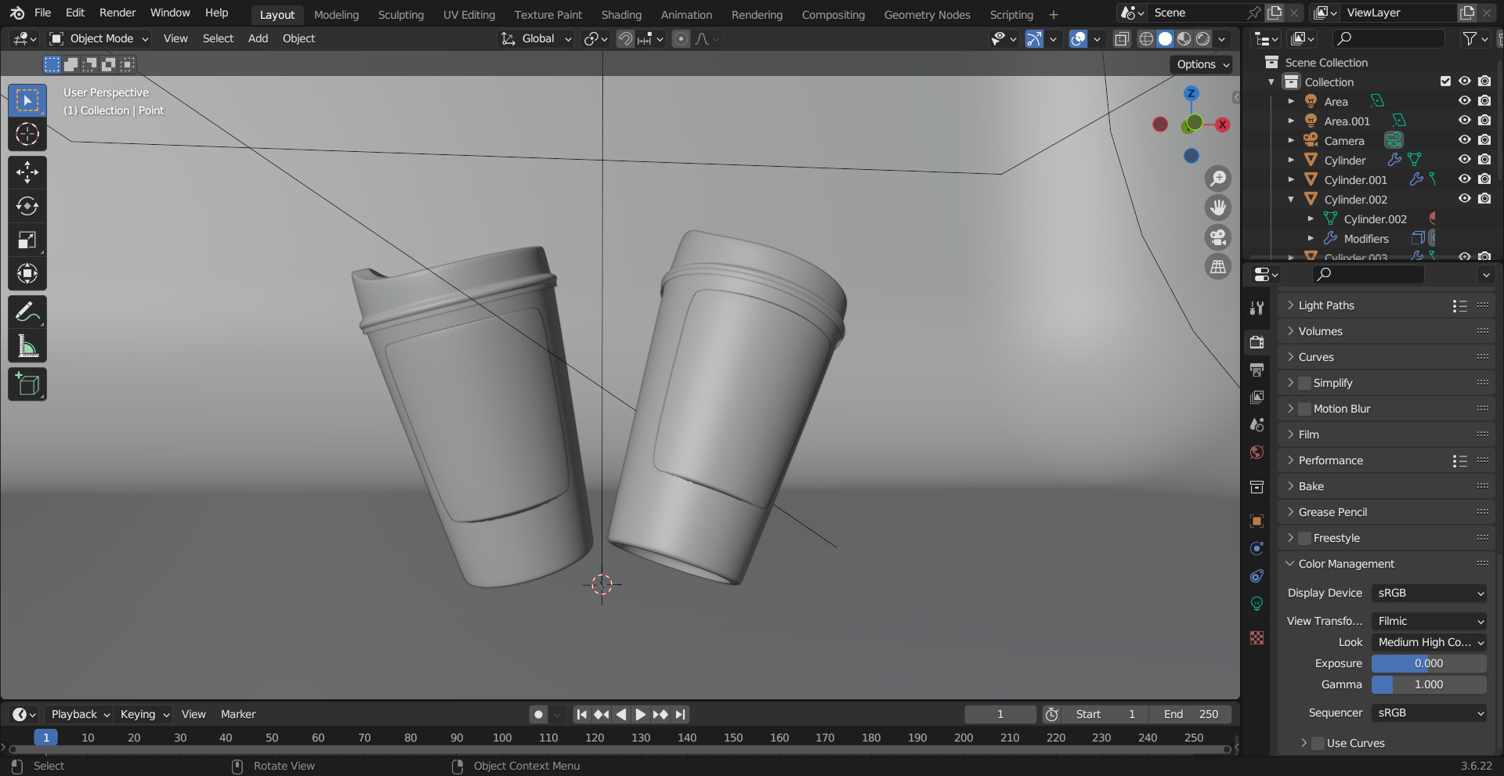Screen dimensions: 1504x776
Task: Open the Object Data properties tab icon
Action: click(1257, 604)
